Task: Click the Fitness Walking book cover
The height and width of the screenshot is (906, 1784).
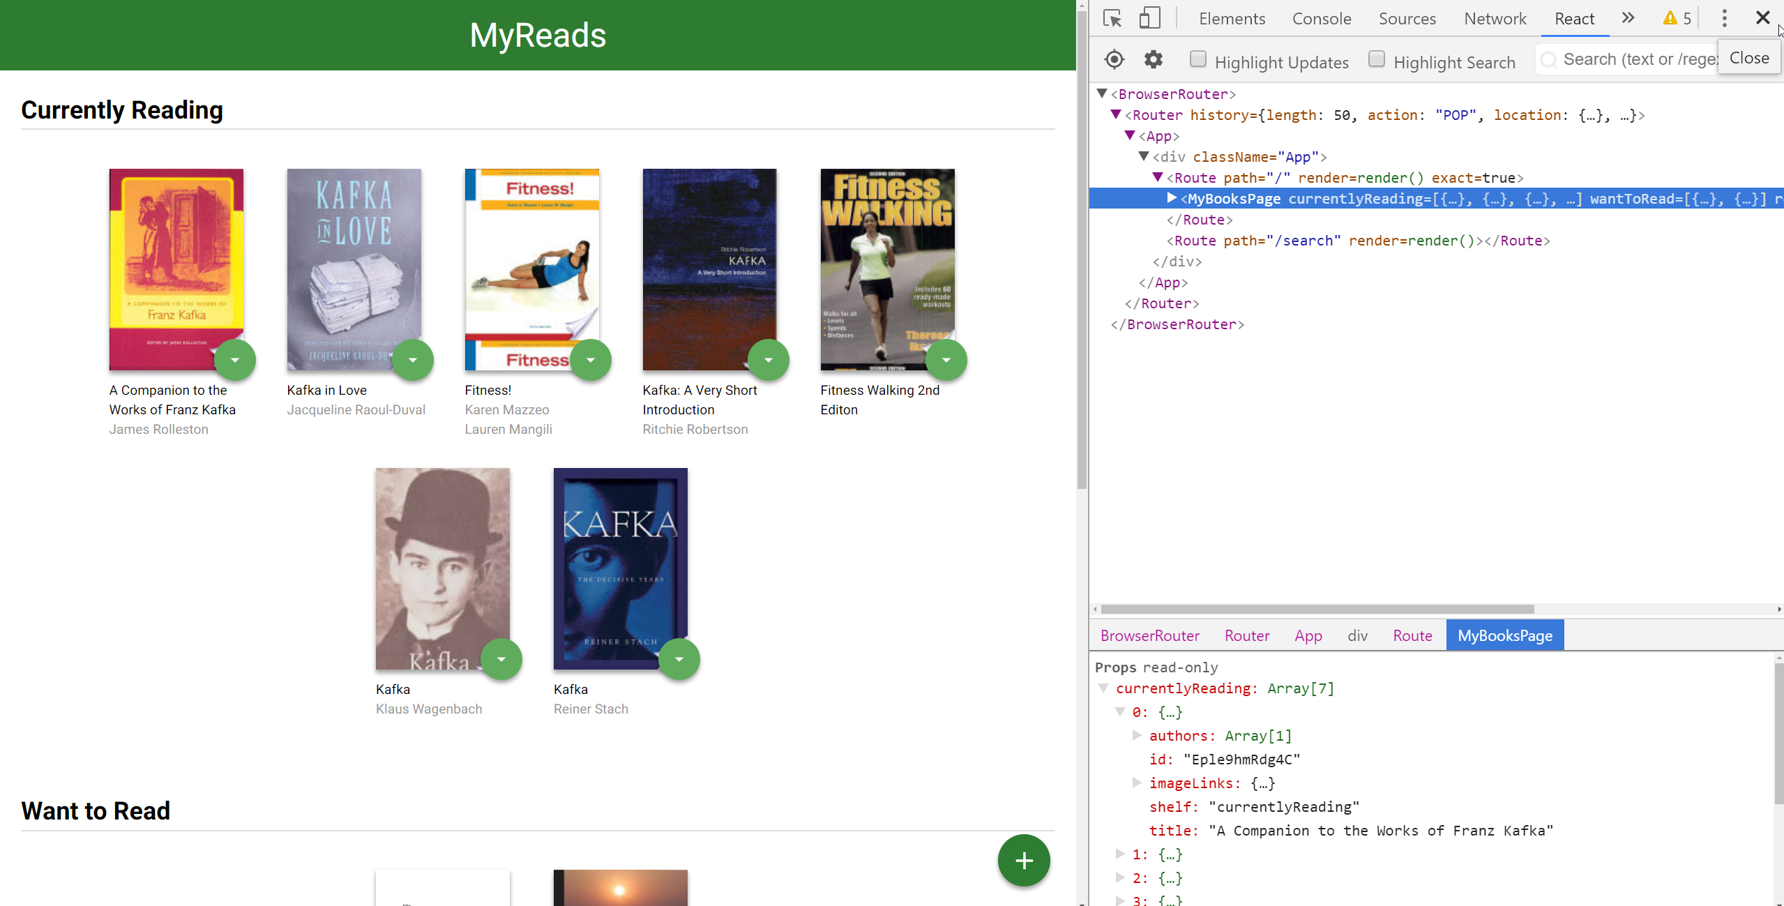Action: coord(888,269)
